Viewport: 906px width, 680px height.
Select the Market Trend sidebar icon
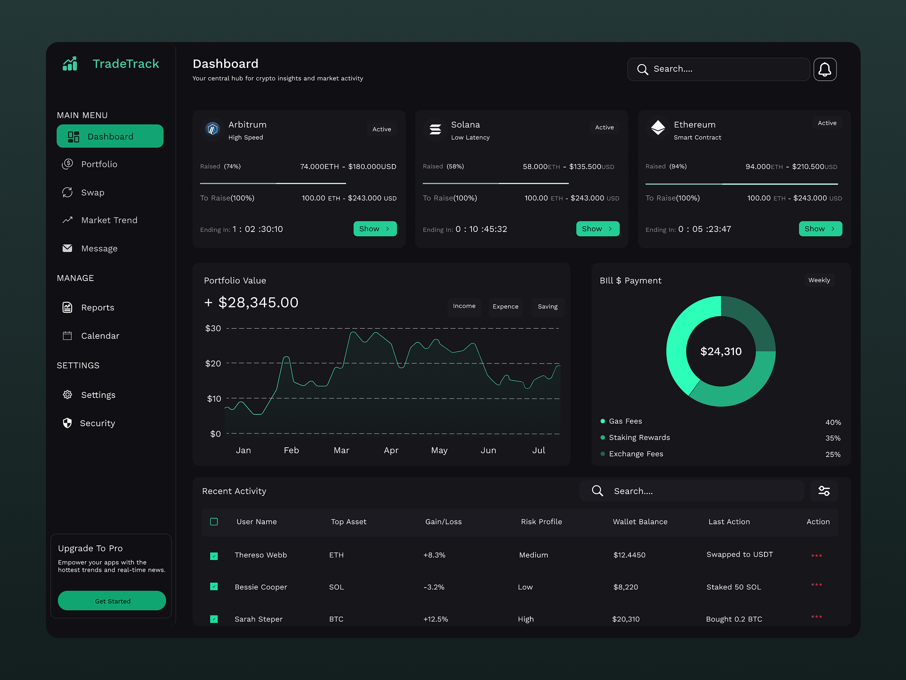point(68,220)
